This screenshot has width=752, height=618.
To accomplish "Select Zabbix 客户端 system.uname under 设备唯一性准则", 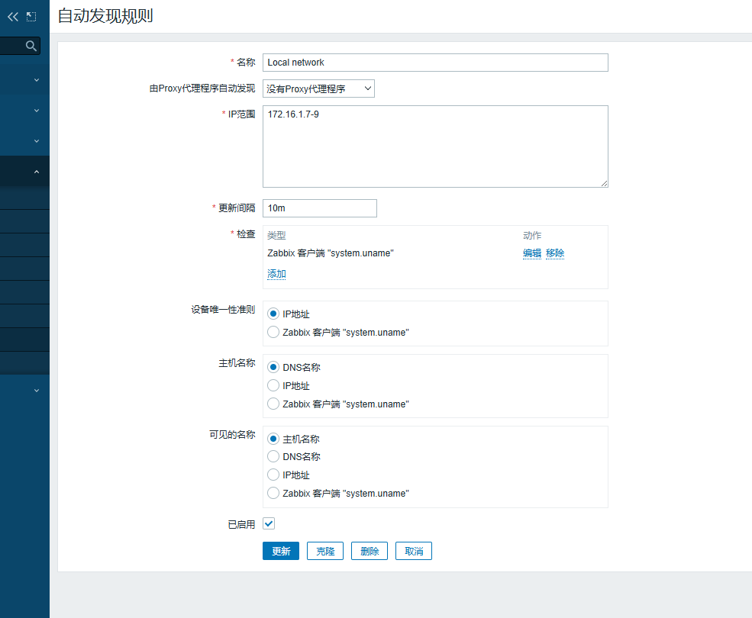I will [x=273, y=332].
